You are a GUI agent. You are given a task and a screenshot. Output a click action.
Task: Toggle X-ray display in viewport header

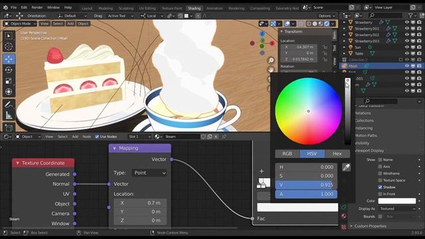301,24
